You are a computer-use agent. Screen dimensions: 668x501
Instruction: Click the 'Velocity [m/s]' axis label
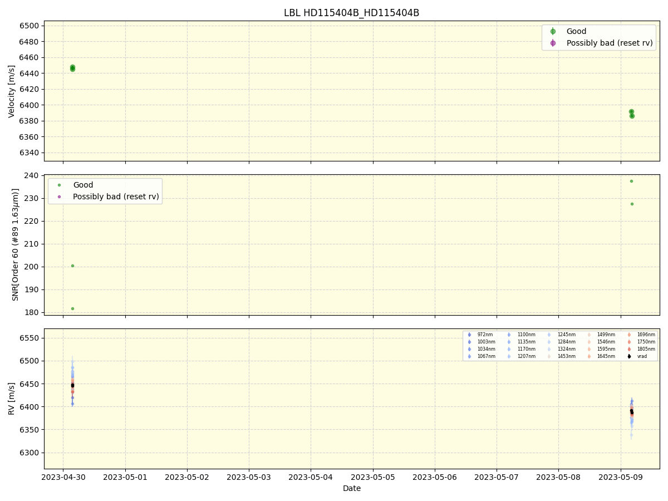click(12, 91)
